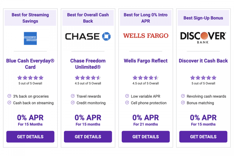Open the Blue Cash Everyday Card title
Viewport: 234px width, 156px height.
click(x=30, y=64)
